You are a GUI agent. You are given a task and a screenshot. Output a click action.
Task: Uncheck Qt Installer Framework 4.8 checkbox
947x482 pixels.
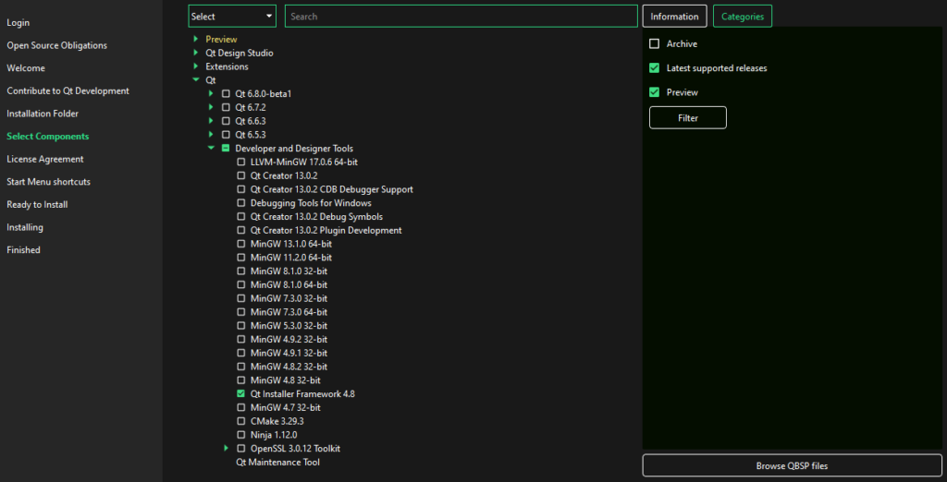tap(241, 393)
